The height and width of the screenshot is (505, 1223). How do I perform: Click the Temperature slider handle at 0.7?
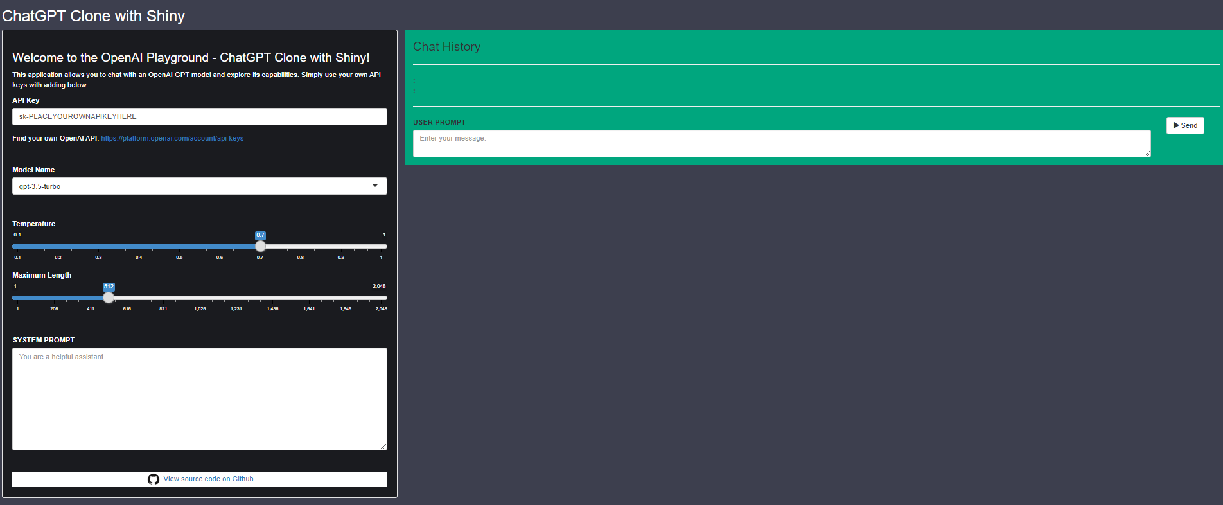tap(260, 246)
